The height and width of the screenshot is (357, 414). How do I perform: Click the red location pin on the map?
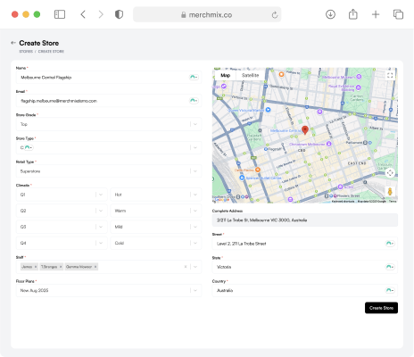pyautogui.click(x=305, y=130)
